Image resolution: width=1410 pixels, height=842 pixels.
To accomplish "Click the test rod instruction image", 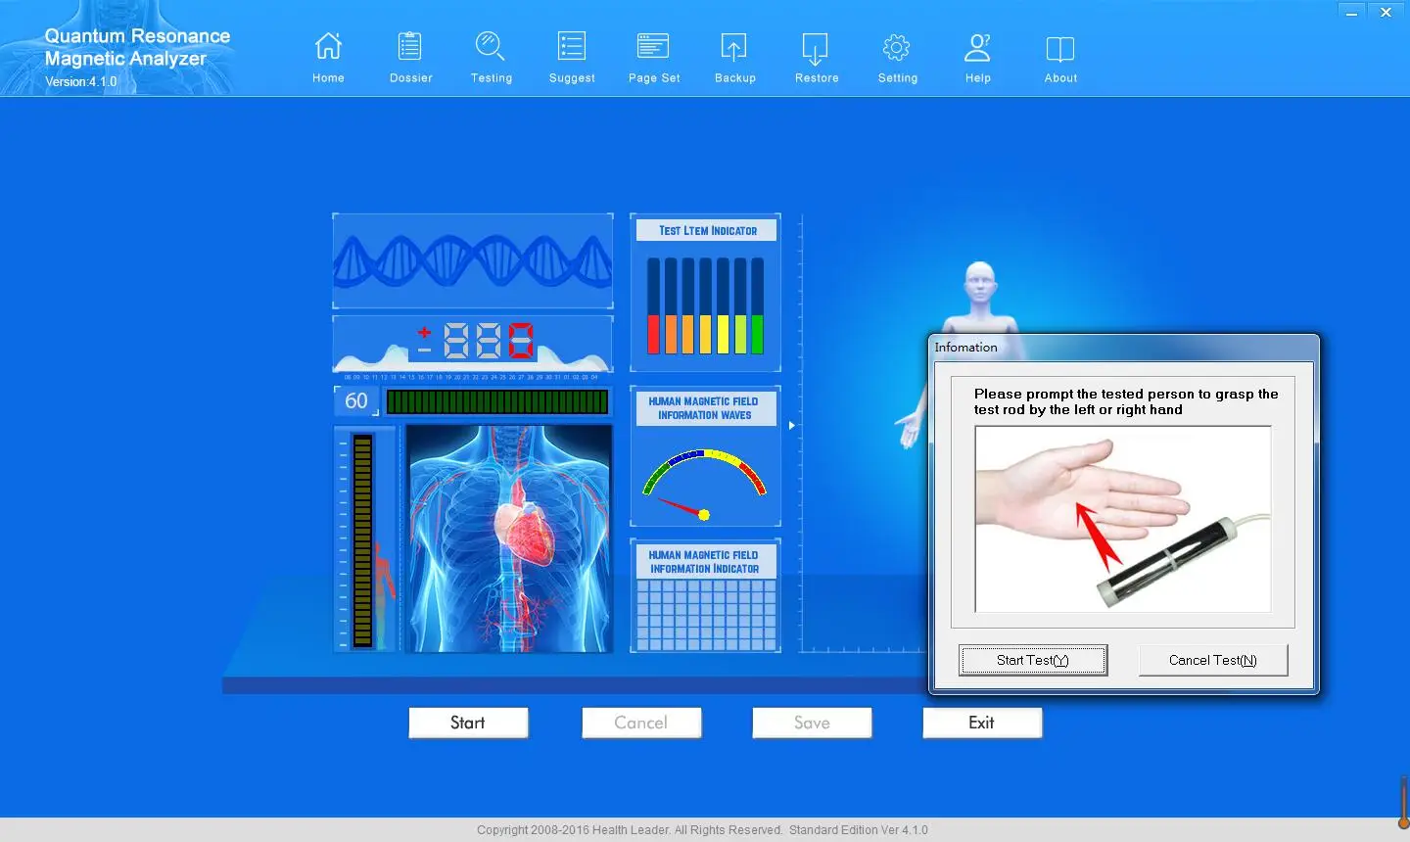I will pyautogui.click(x=1122, y=519).
